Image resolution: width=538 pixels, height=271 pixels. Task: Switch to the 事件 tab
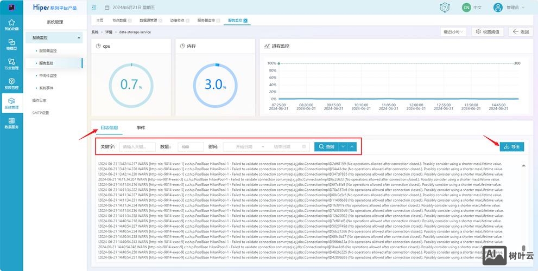[x=141, y=127]
